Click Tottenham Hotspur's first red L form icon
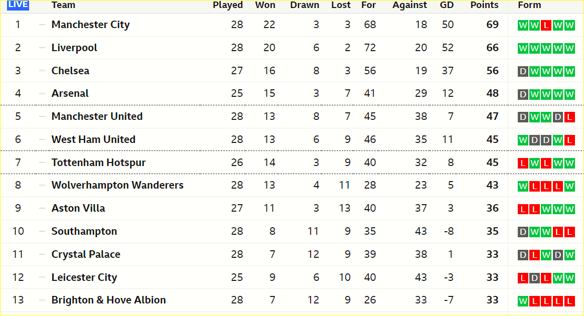 (x=523, y=163)
